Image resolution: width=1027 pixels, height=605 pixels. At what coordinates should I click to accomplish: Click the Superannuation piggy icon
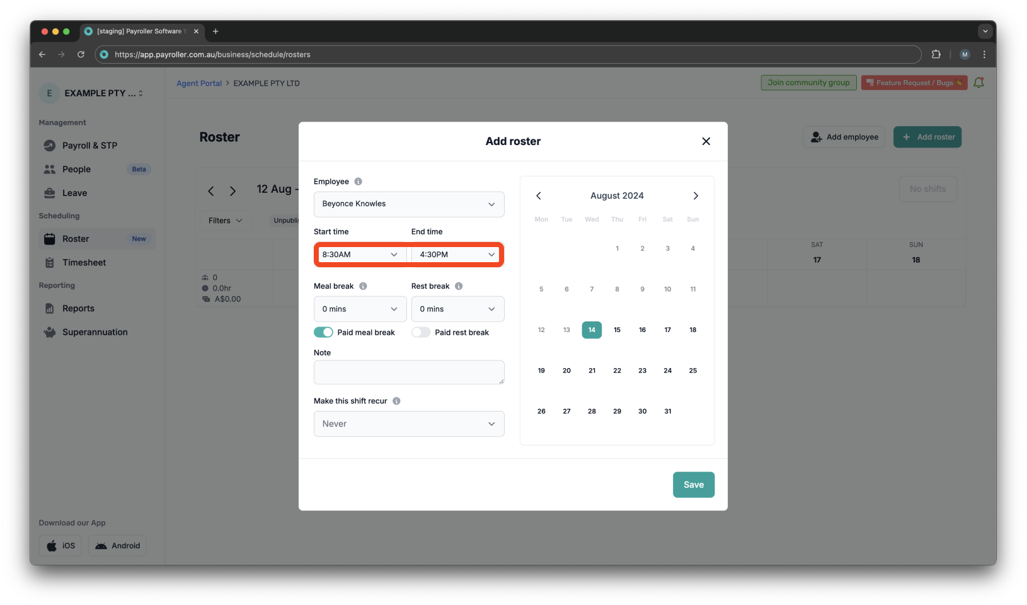pos(49,332)
